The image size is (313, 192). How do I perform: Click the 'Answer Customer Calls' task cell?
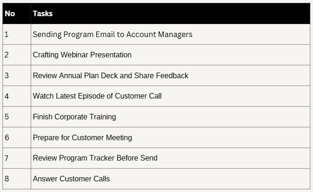(71, 179)
